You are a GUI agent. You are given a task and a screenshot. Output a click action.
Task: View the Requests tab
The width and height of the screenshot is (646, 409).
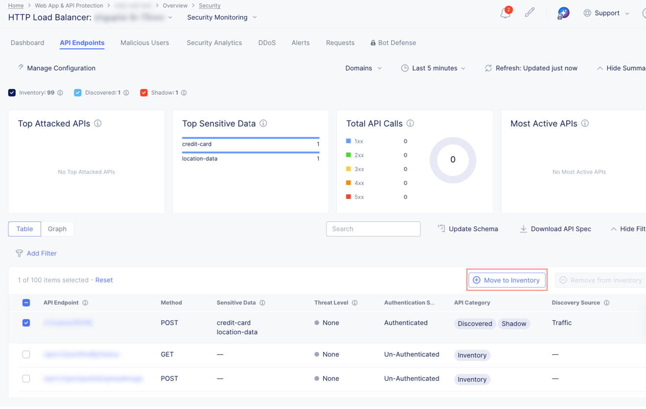tap(340, 43)
